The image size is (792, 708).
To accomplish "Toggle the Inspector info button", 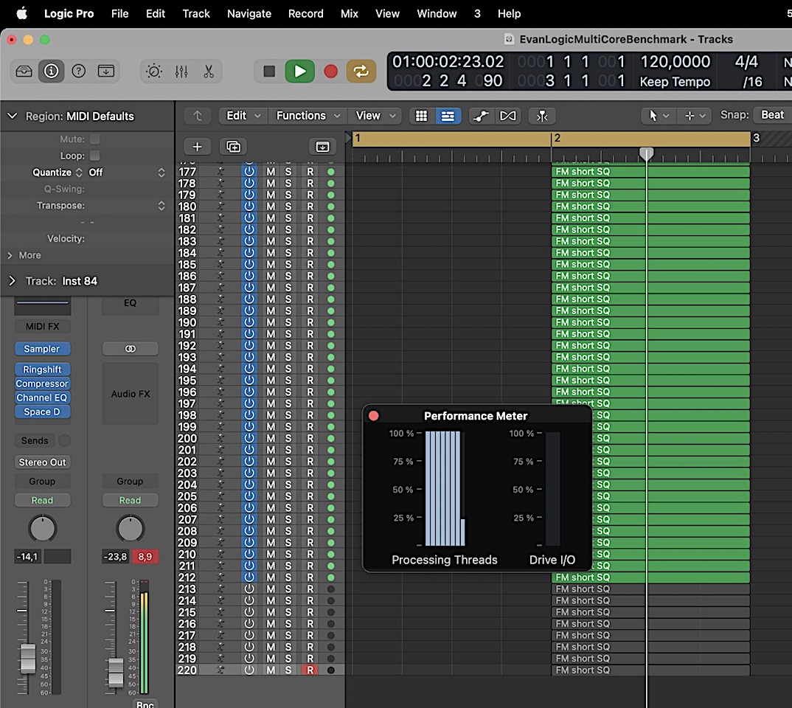I will [51, 72].
